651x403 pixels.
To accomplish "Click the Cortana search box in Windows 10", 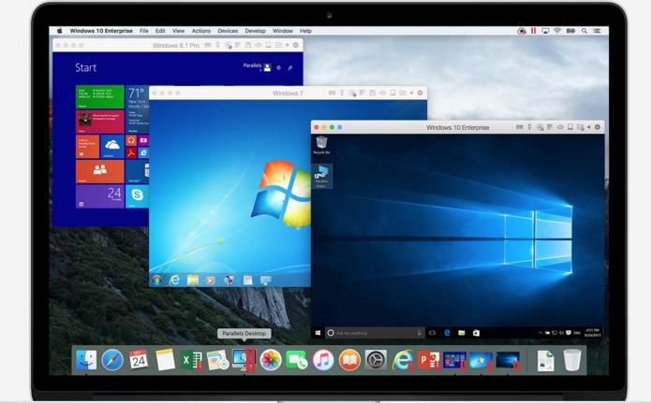I will (x=375, y=333).
